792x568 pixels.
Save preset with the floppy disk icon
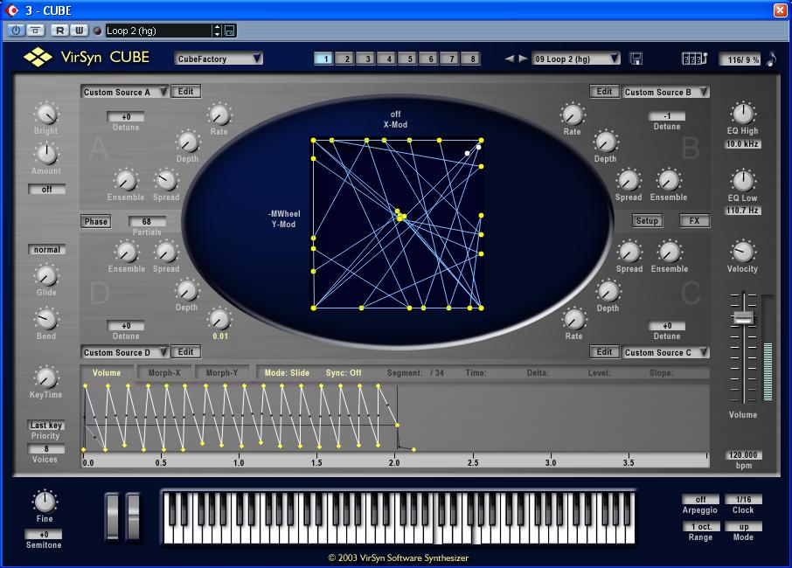tap(636, 59)
